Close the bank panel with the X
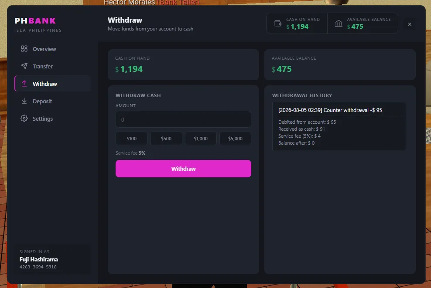The width and height of the screenshot is (431, 288). (410, 24)
